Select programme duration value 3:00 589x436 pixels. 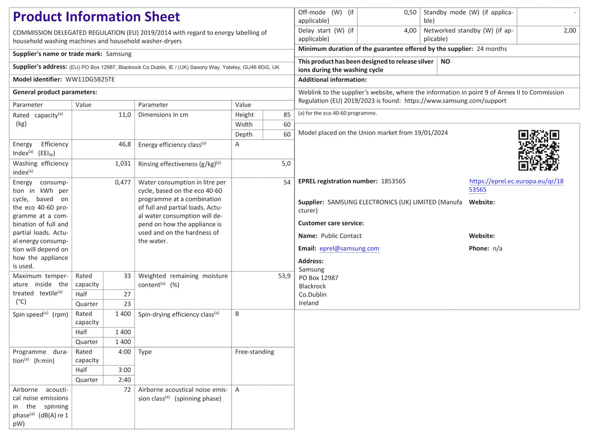(x=124, y=370)
